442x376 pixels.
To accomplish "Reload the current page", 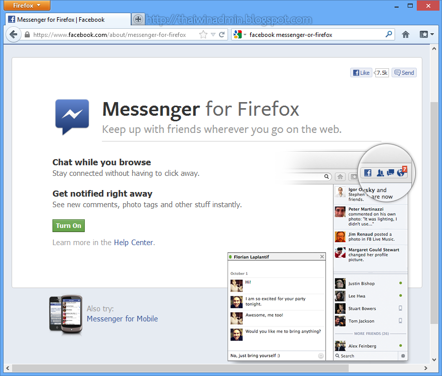I will 222,34.
